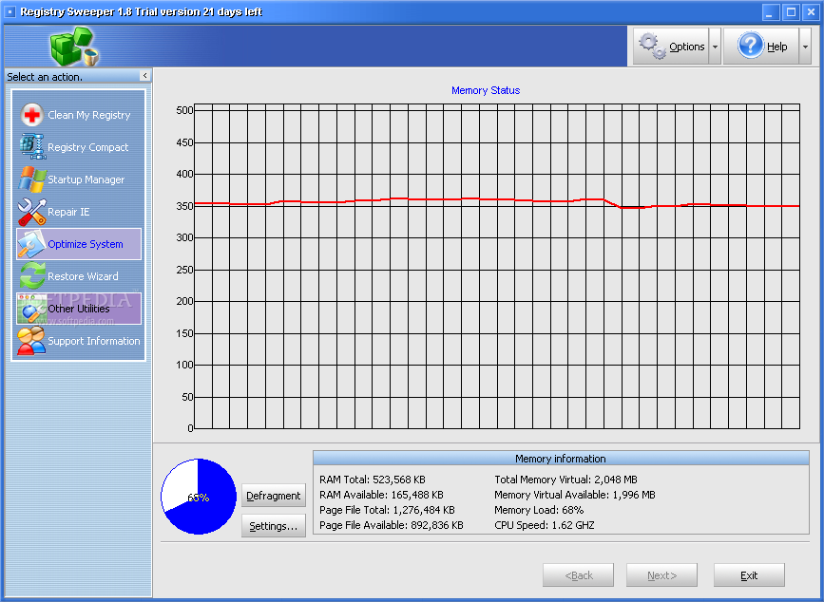Click the Registry Sweeper cubes logo
Image resolution: width=824 pixels, height=602 pixels.
click(x=75, y=47)
